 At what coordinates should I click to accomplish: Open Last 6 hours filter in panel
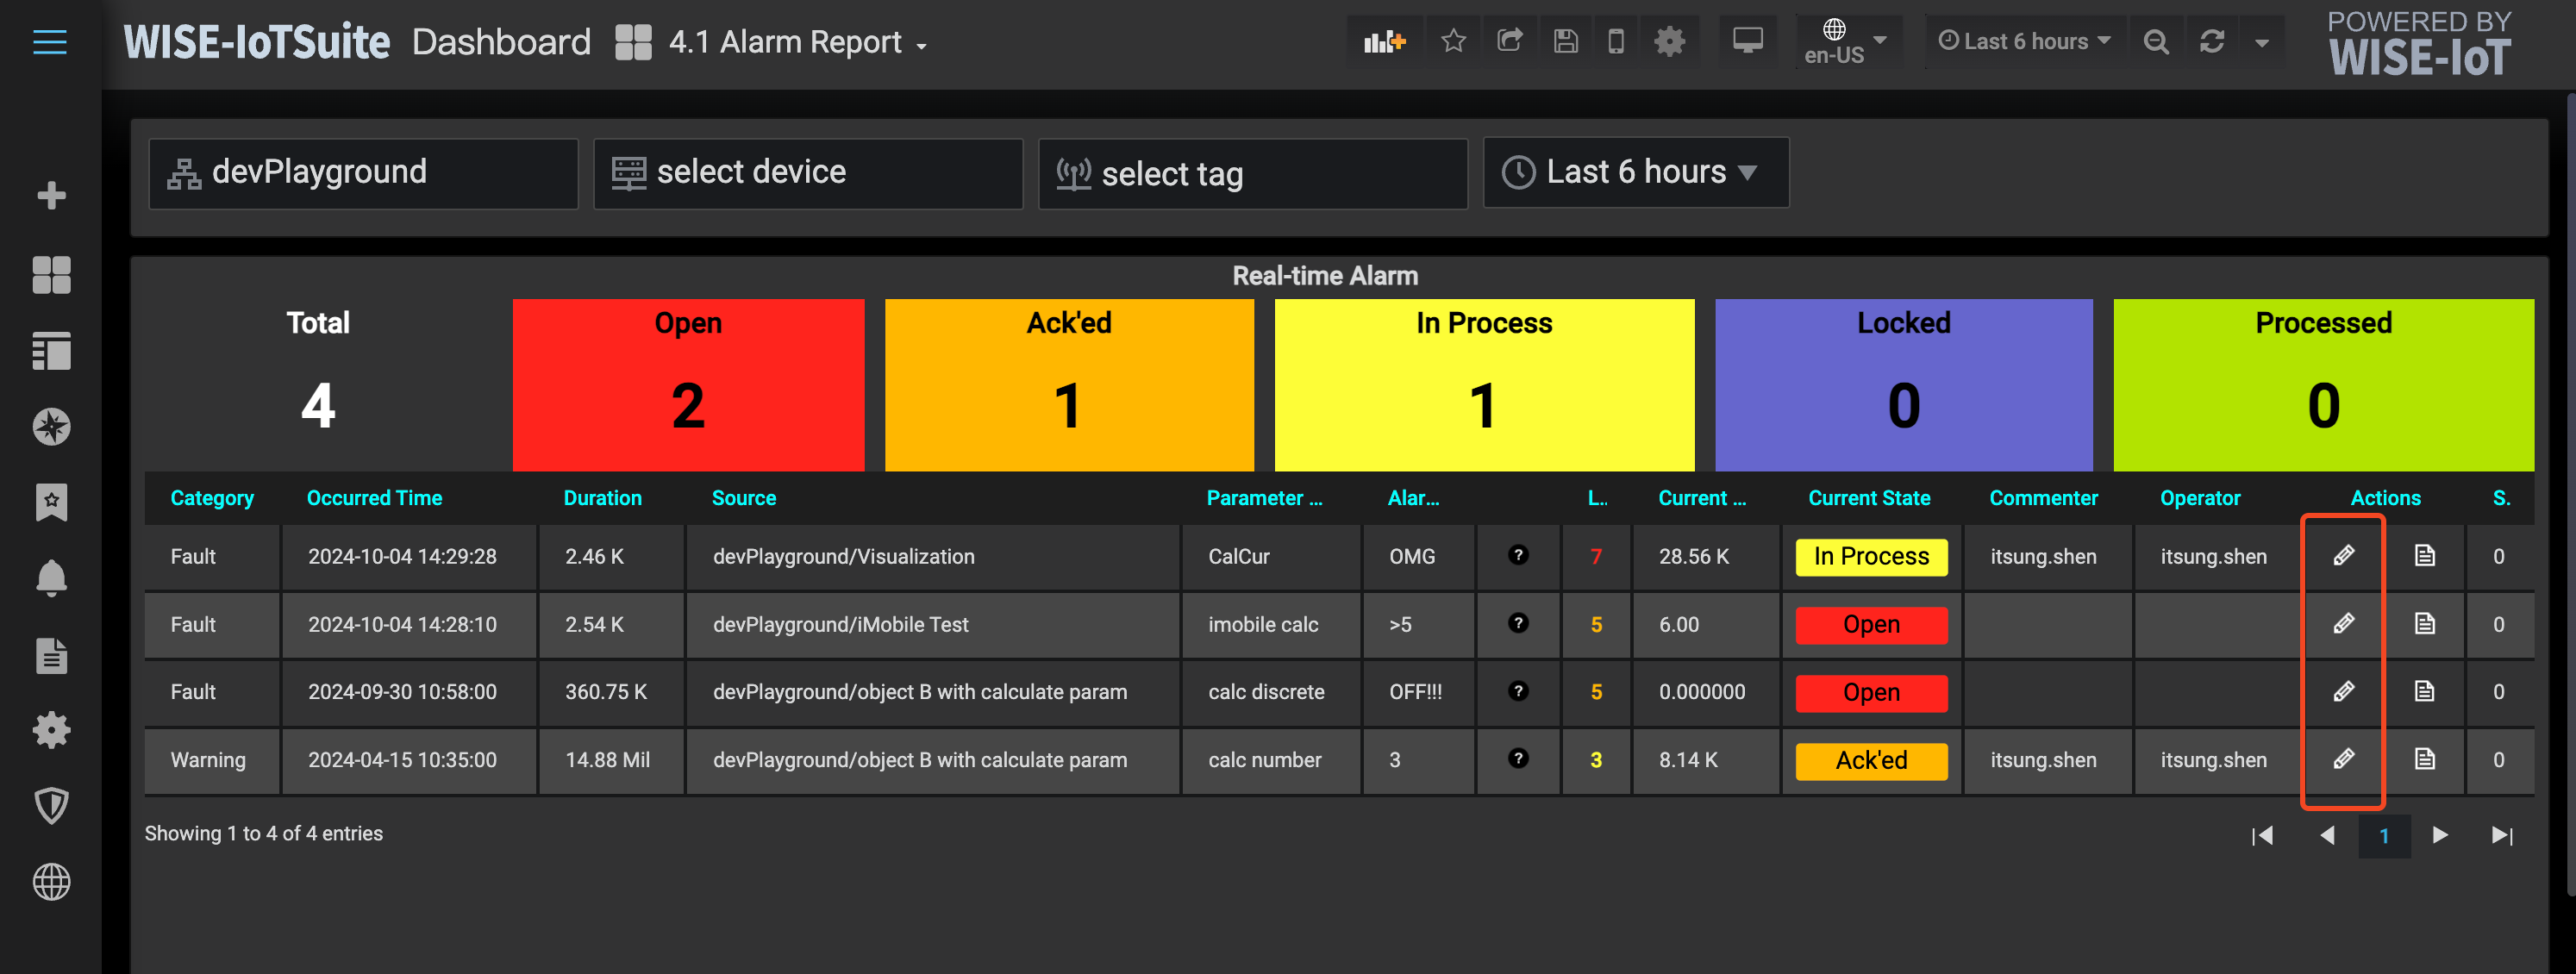[1635, 172]
